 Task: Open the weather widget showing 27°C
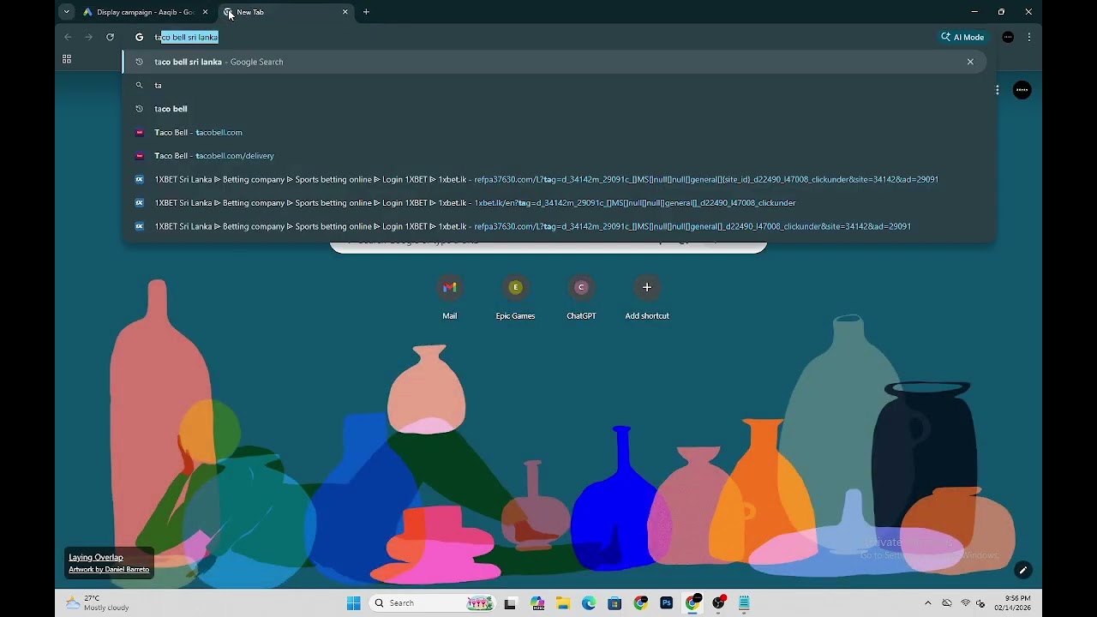[97, 603]
